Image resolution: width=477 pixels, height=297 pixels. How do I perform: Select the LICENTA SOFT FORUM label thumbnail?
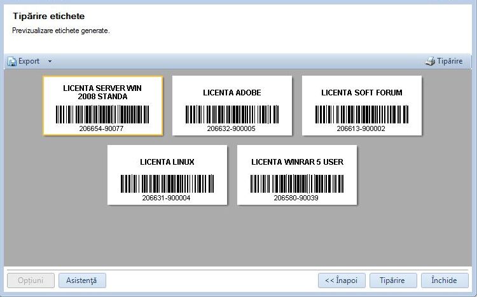point(362,106)
